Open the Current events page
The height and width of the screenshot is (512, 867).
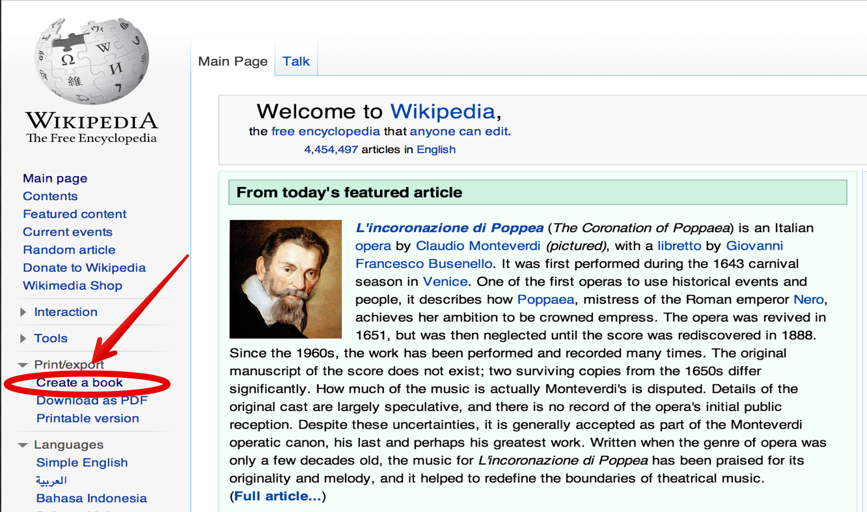pyautogui.click(x=68, y=232)
